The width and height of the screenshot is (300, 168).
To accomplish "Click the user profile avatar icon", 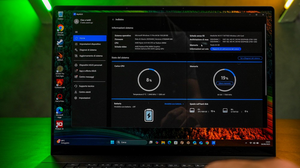I will pyautogui.click(x=76, y=21).
